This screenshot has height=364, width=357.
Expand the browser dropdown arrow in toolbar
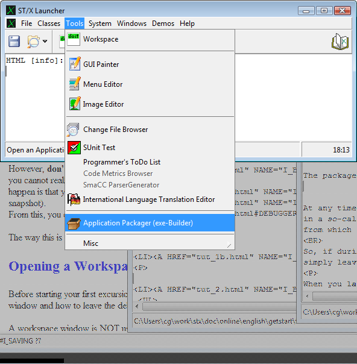tap(45, 42)
